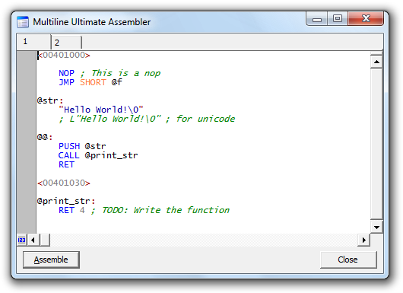This screenshot has width=403, height=293.
Task: Click the @print_str: label
Action: (66, 201)
